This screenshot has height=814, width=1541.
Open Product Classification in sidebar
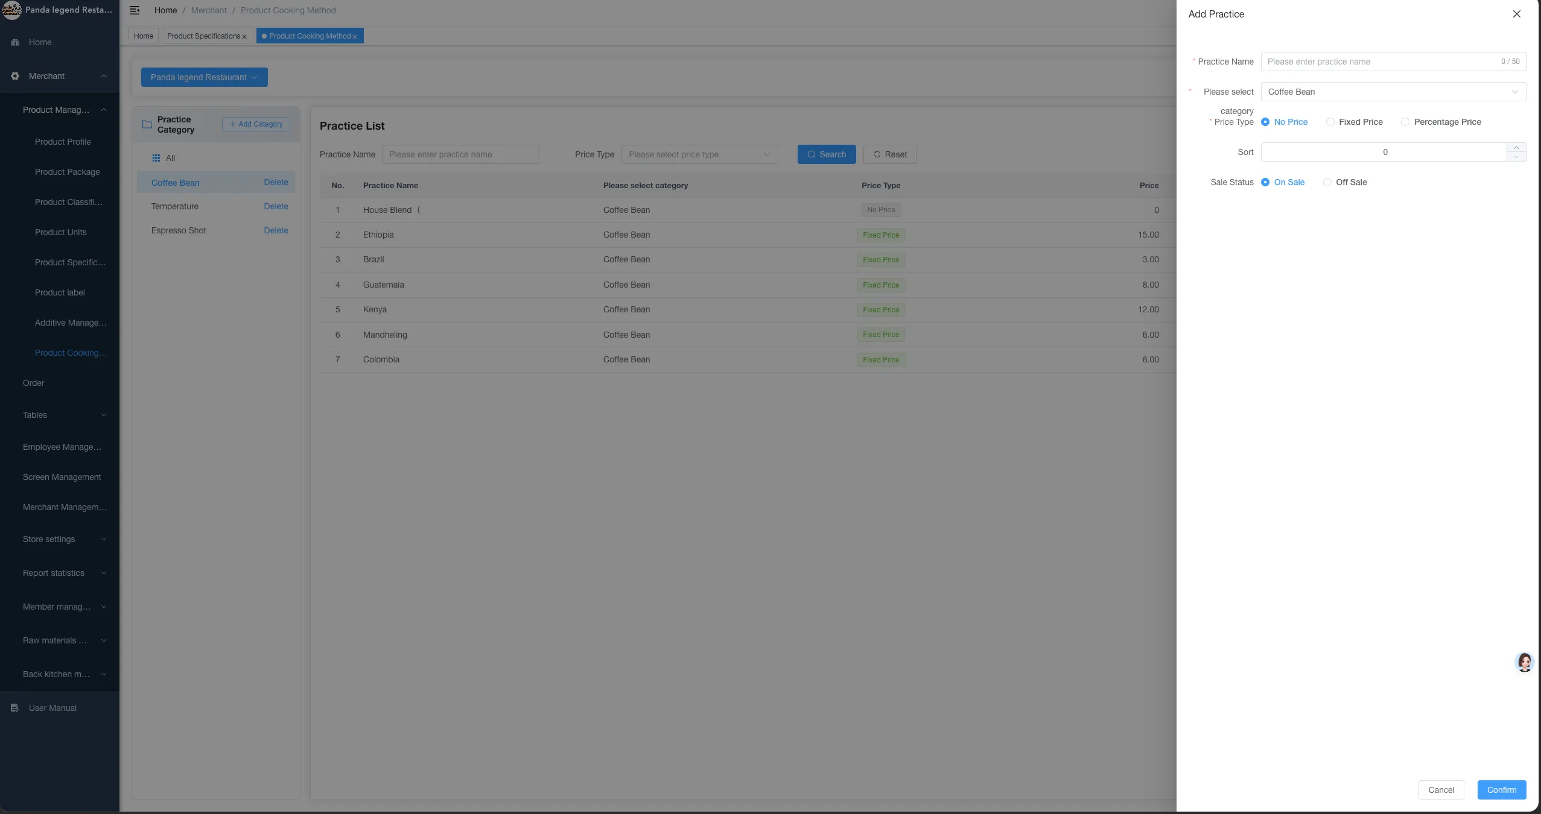[69, 202]
